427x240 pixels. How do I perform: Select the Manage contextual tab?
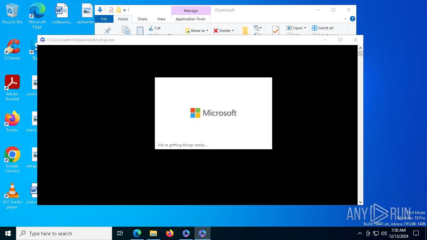(190, 11)
